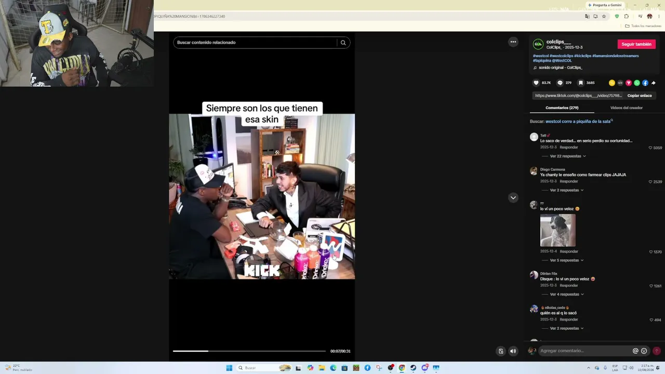The height and width of the screenshot is (374, 665).
Task: Expand 'Ver 2 respuestas' under Diego Carmona
Action: coord(567,190)
